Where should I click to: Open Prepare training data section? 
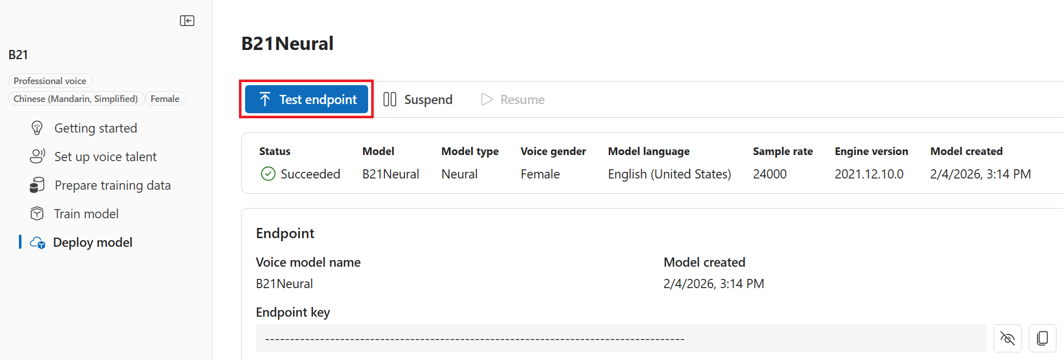112,185
